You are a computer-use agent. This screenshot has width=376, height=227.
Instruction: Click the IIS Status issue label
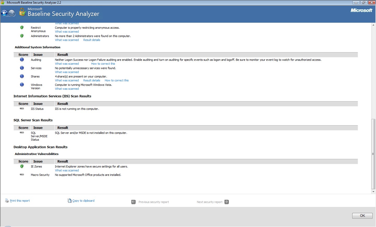coord(37,109)
